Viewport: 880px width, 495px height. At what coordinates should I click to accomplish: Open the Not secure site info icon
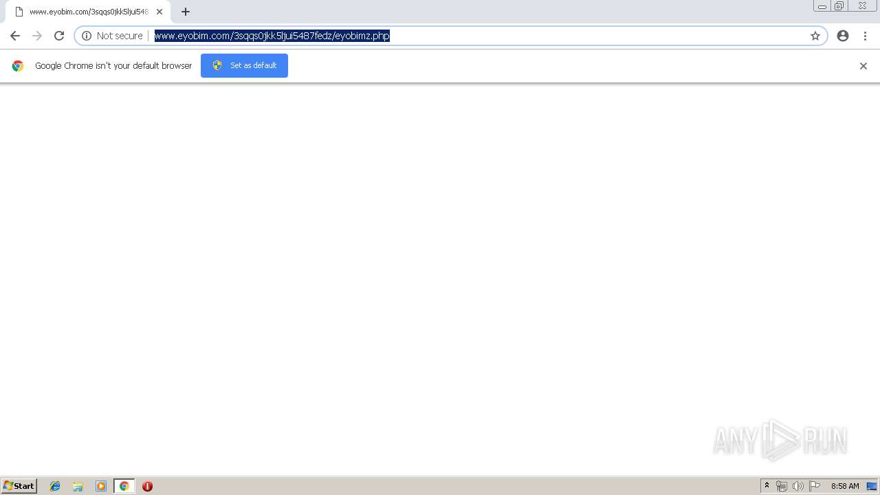pos(87,36)
